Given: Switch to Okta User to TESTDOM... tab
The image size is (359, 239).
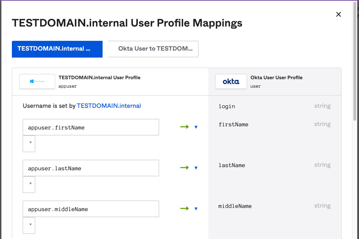Looking at the screenshot, I should [x=153, y=49].
